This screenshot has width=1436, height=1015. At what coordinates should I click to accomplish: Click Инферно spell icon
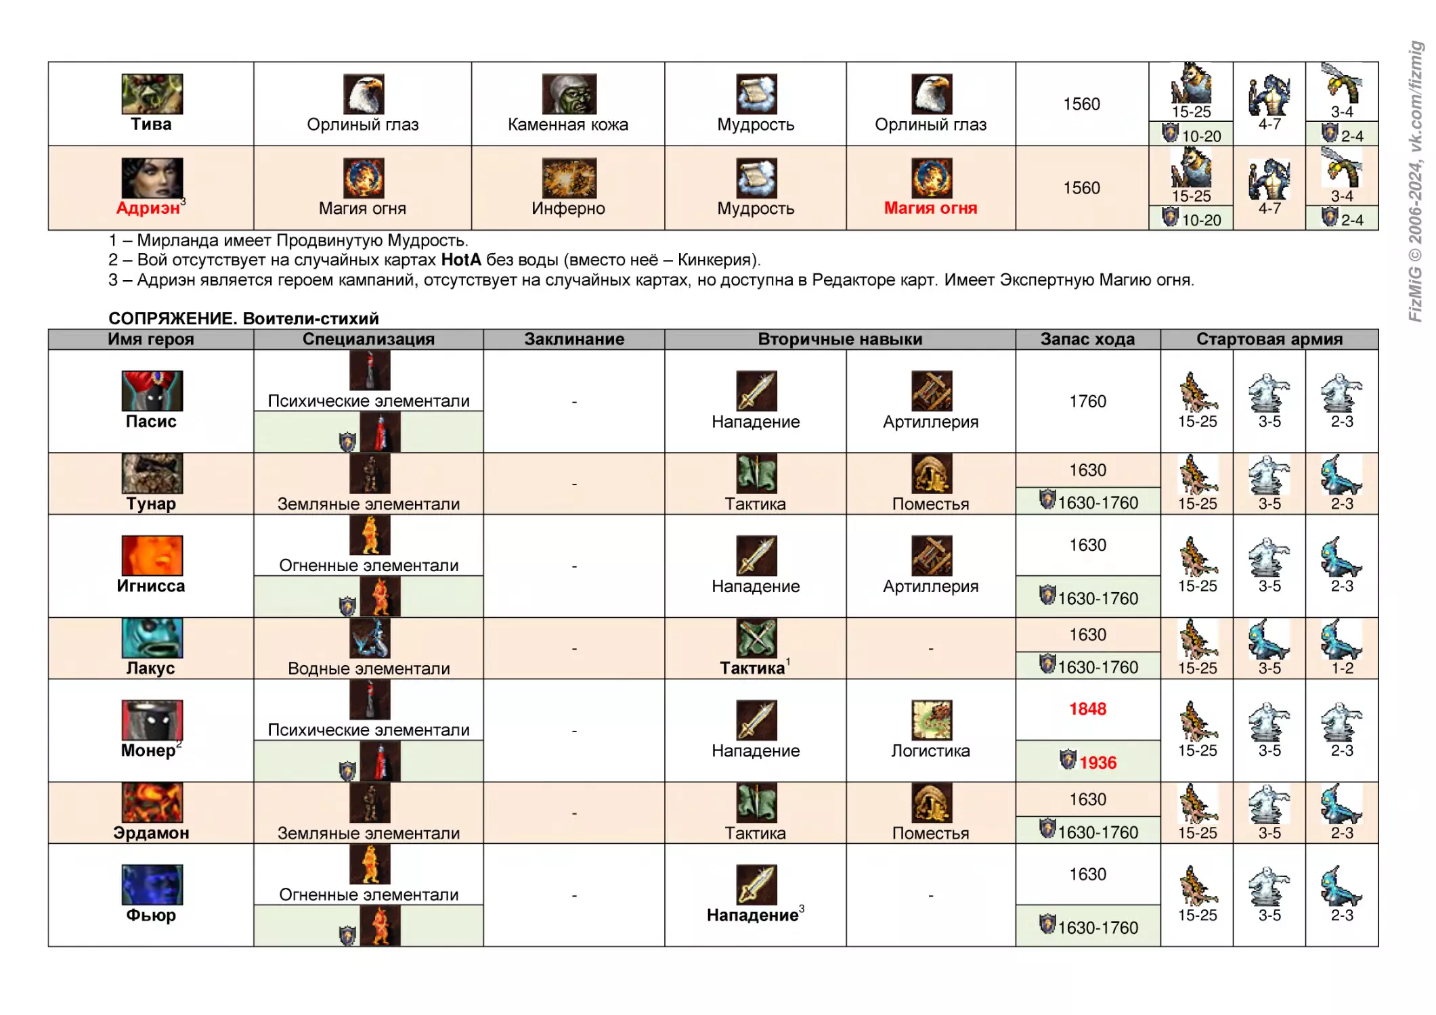pyautogui.click(x=569, y=178)
